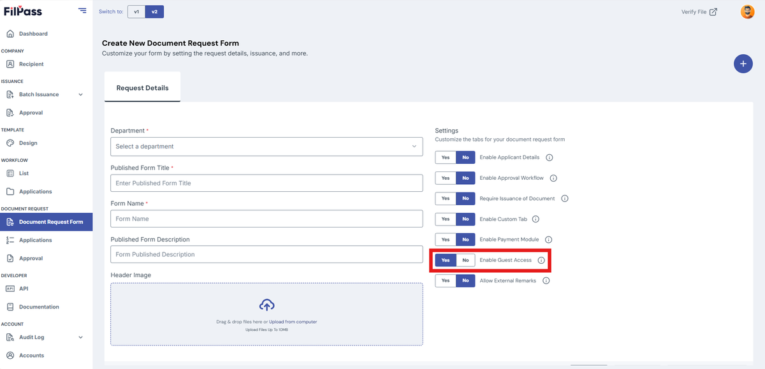Select the v2 version button

point(154,11)
